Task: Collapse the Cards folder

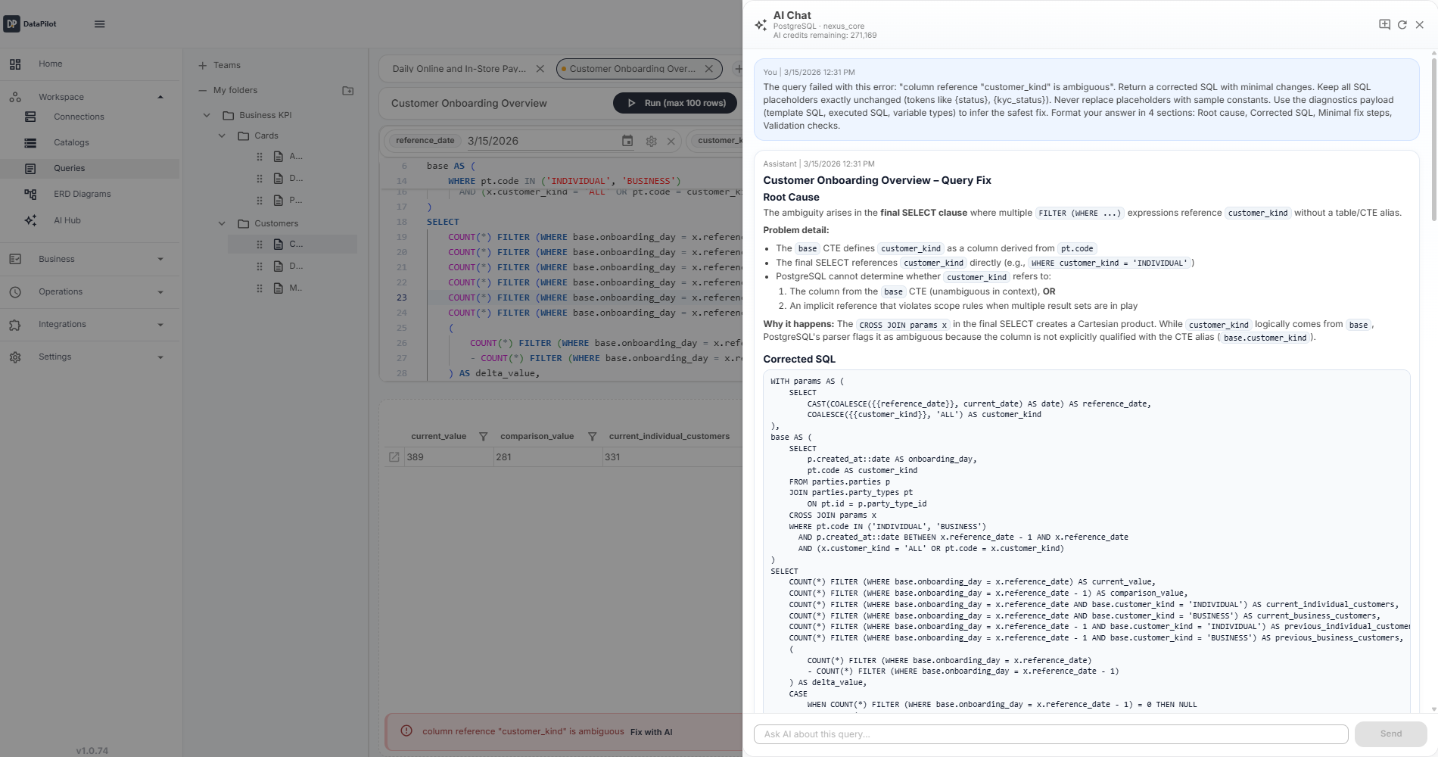Action: (222, 136)
